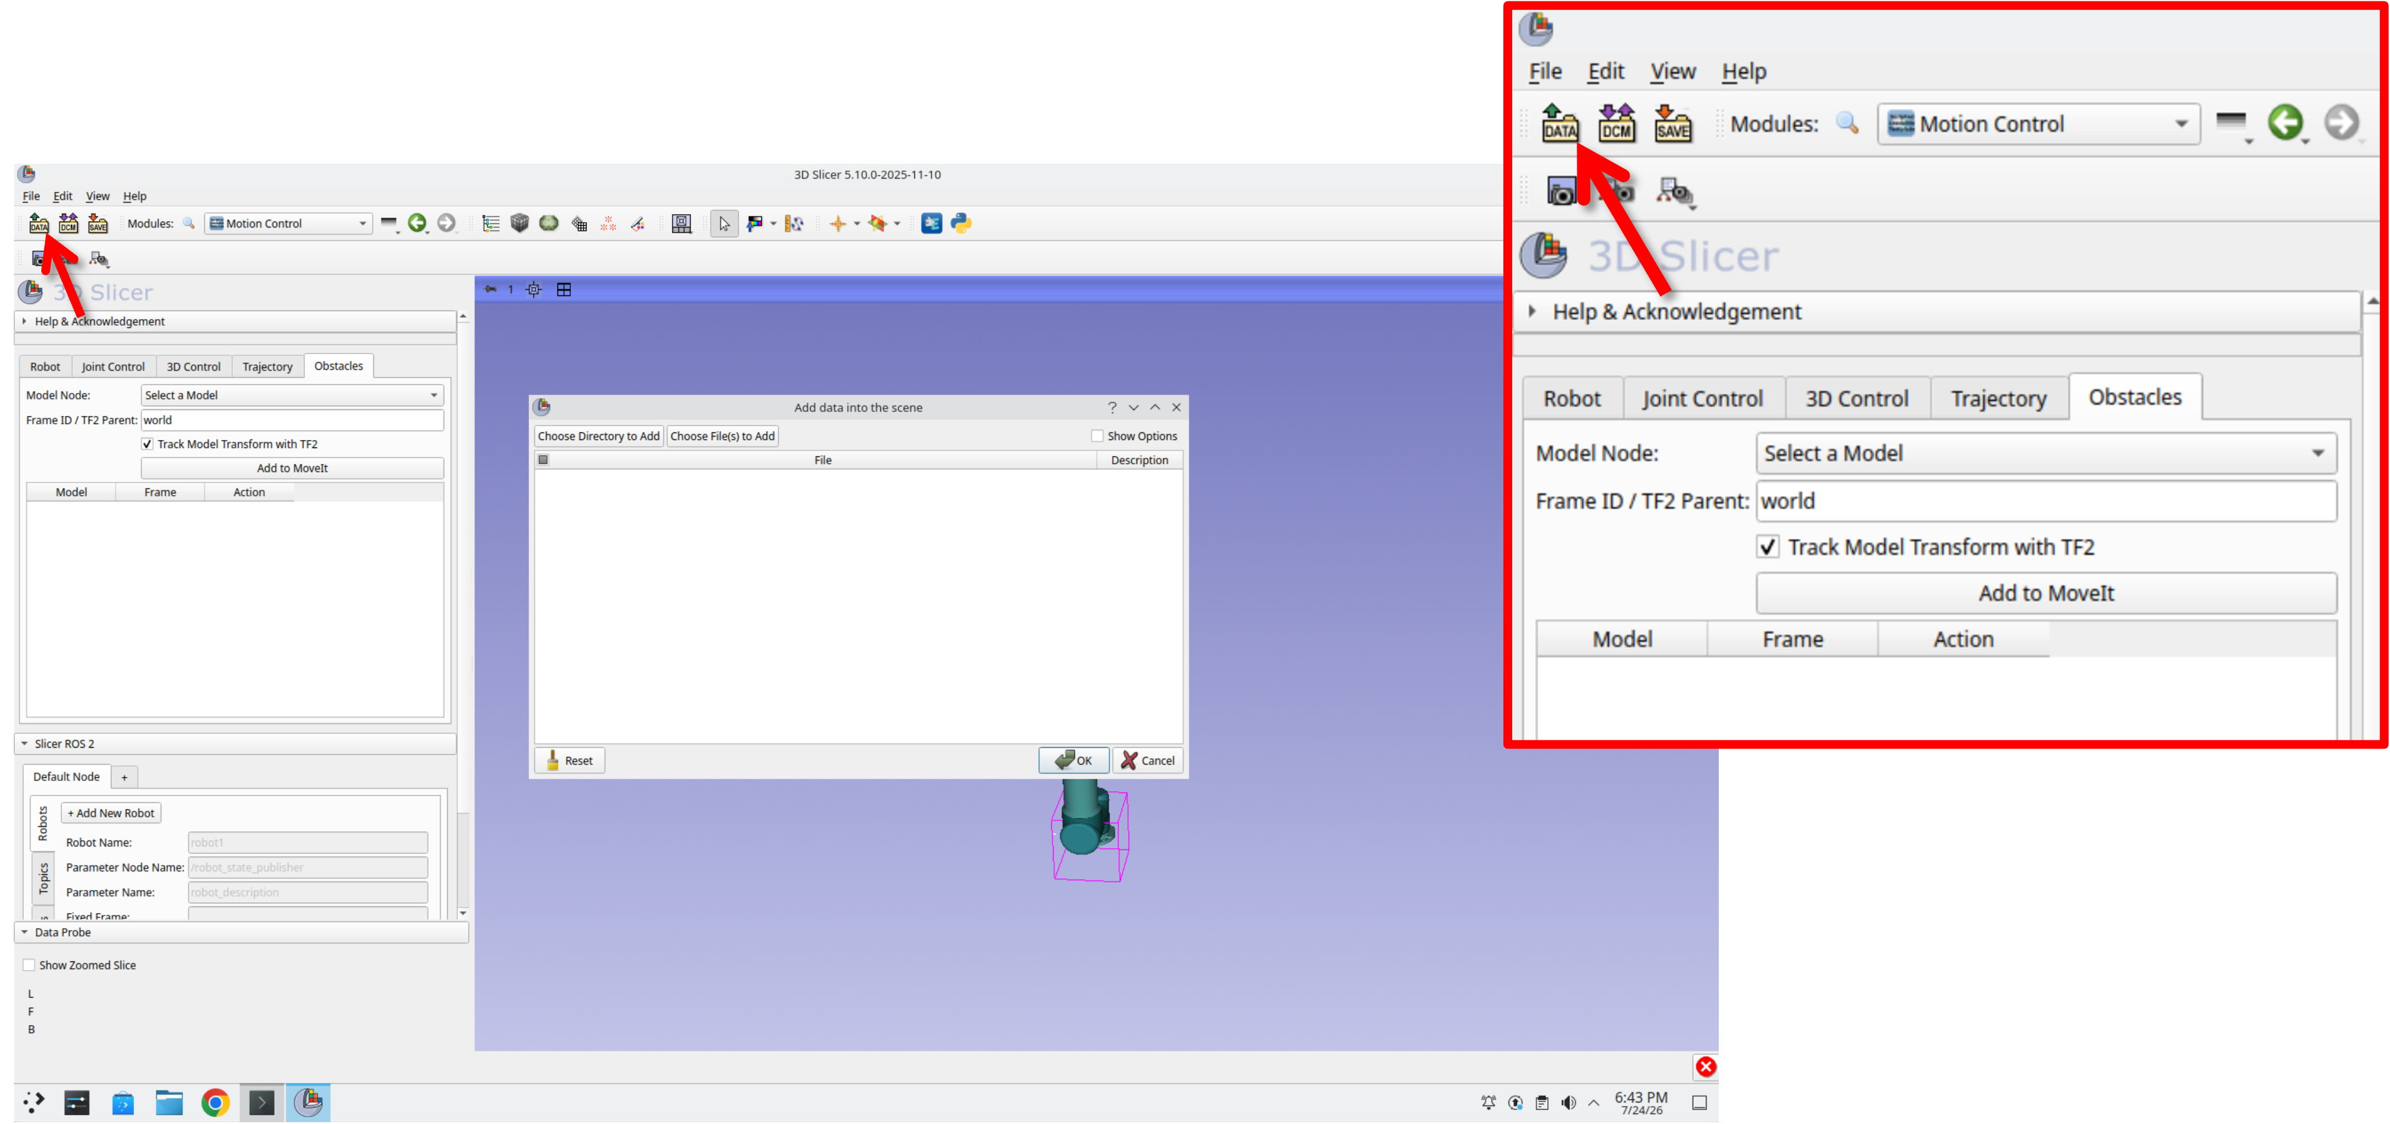Toggle the mouse pointer mode button
This screenshot has width=2390, height=1124.
pos(724,223)
